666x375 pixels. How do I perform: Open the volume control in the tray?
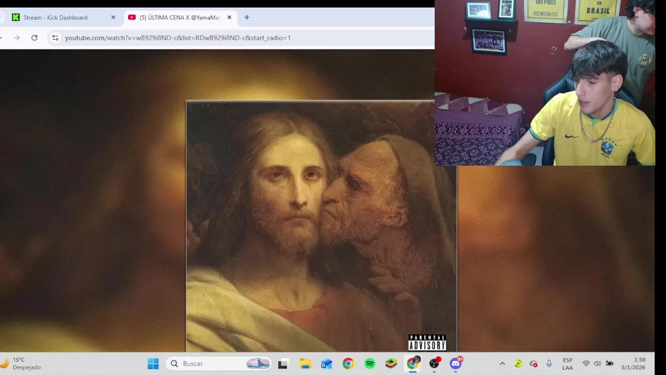597,364
